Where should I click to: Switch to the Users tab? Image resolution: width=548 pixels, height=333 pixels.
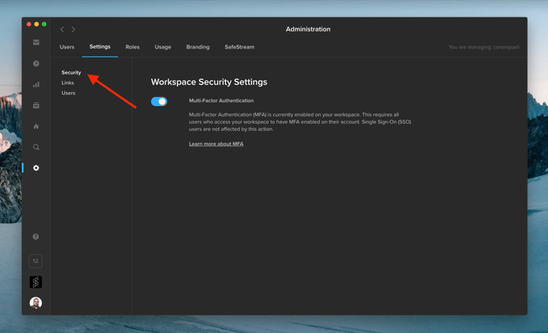click(67, 47)
